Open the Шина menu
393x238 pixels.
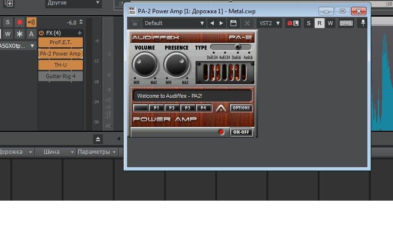[57, 152]
